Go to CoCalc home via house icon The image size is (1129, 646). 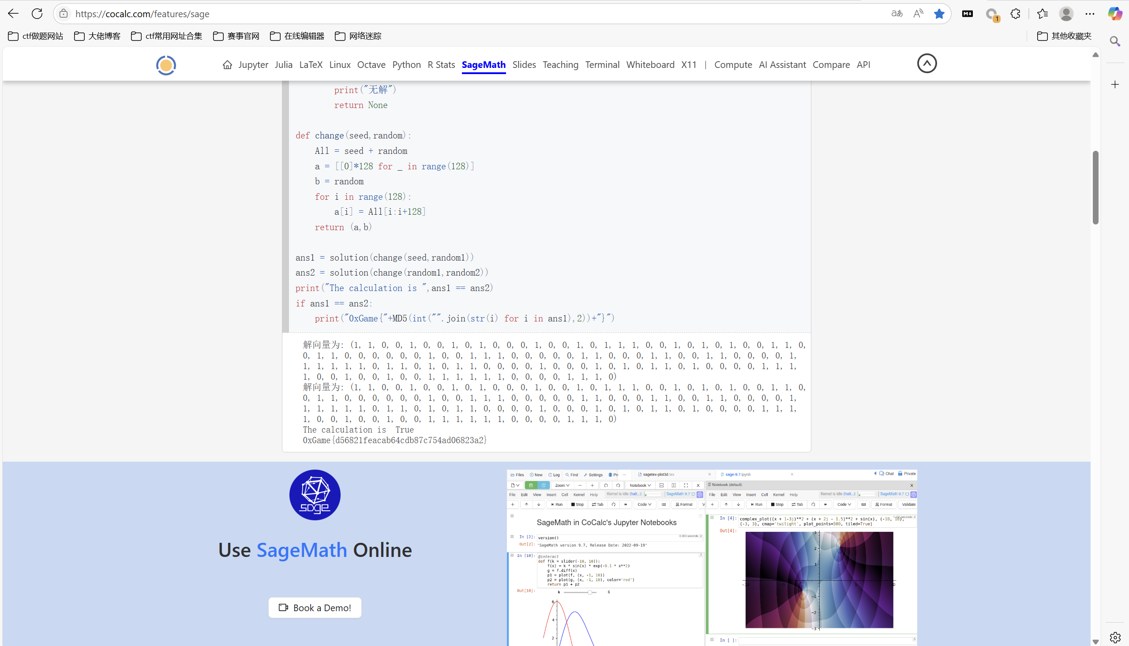(227, 65)
